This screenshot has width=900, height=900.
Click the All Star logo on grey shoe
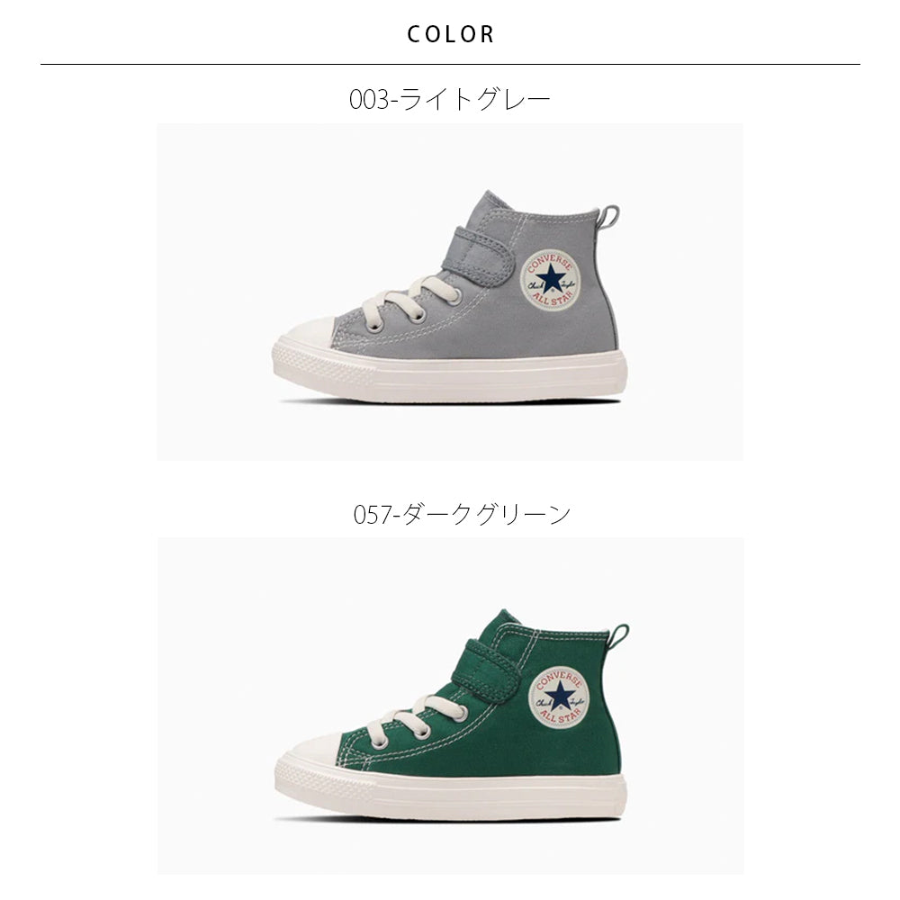point(550,280)
